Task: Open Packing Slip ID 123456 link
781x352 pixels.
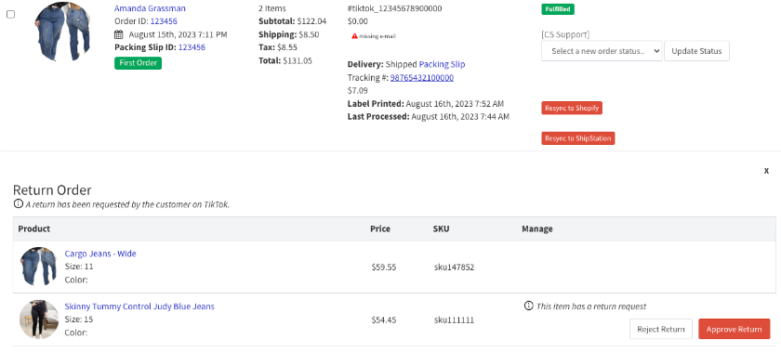Action: pos(192,47)
